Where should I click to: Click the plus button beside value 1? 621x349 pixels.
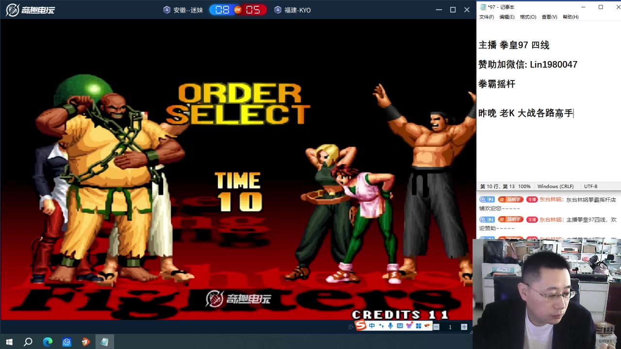[x=464, y=327]
